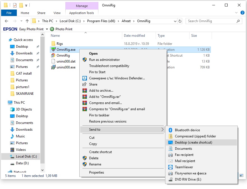Screen dimensions: 247x189
Task: Click the DVD RW Drive (E:) icon
Action: click(170, 179)
